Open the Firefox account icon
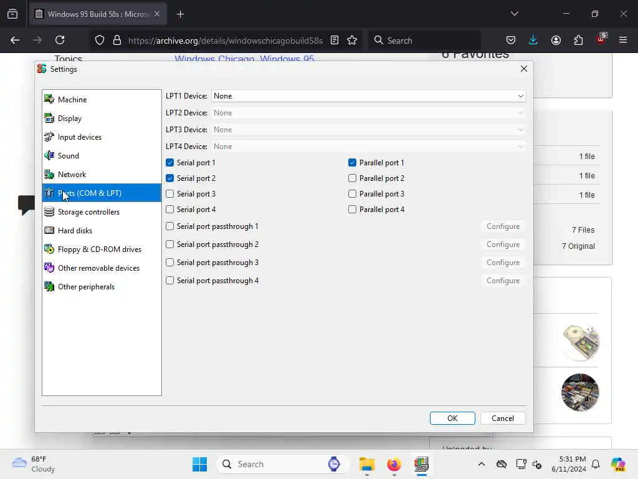The image size is (638, 479). coord(556,41)
